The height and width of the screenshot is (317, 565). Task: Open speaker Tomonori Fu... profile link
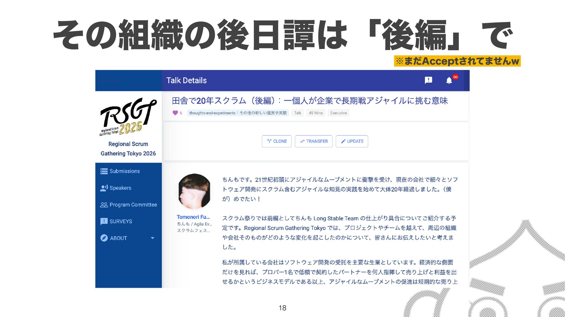193,217
